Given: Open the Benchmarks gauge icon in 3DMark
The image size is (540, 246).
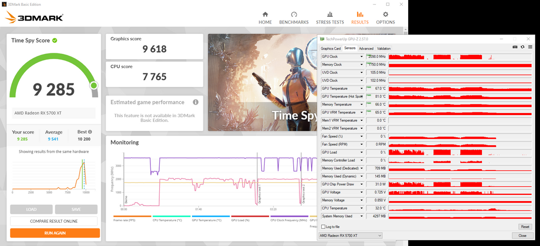Looking at the screenshot, I should pos(294,14).
